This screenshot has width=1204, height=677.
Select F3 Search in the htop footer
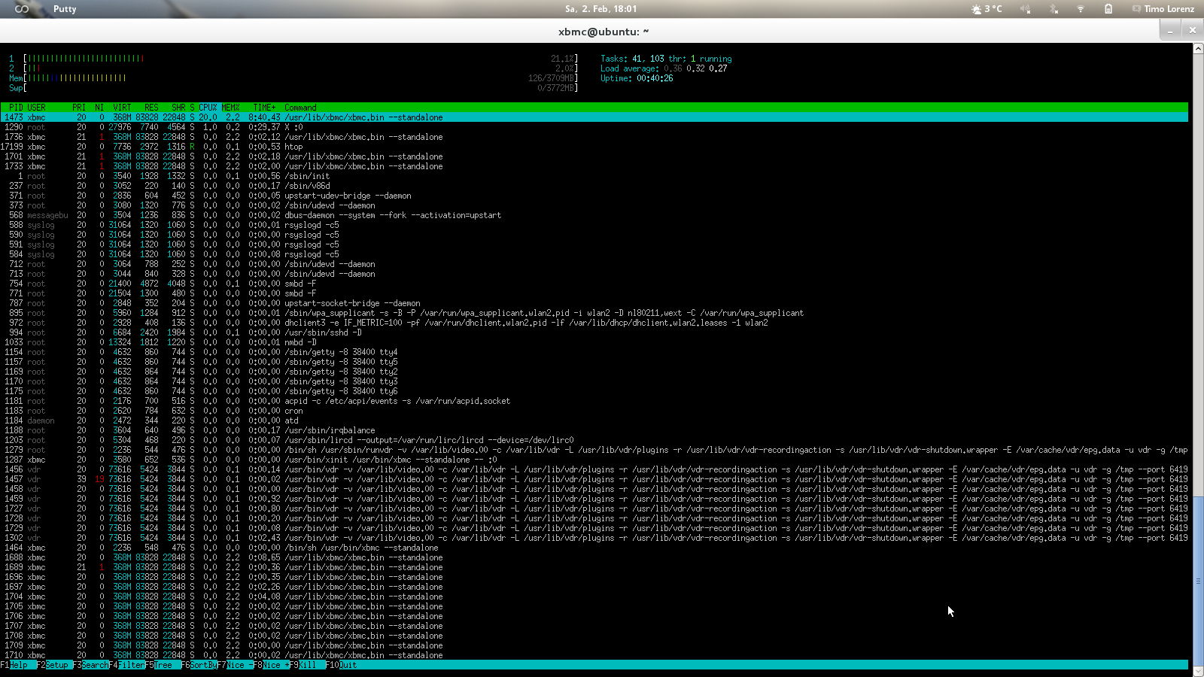[x=91, y=665]
